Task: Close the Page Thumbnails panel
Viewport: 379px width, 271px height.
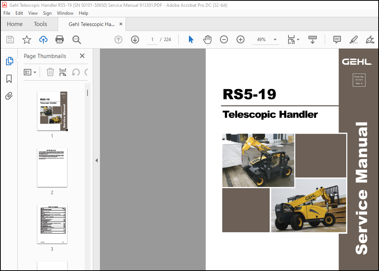Action: point(82,56)
